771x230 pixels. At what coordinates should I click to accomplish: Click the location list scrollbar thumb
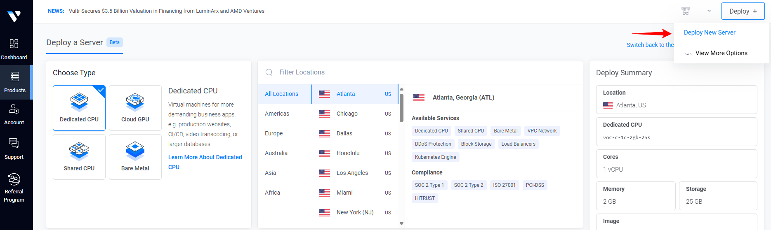point(401,107)
